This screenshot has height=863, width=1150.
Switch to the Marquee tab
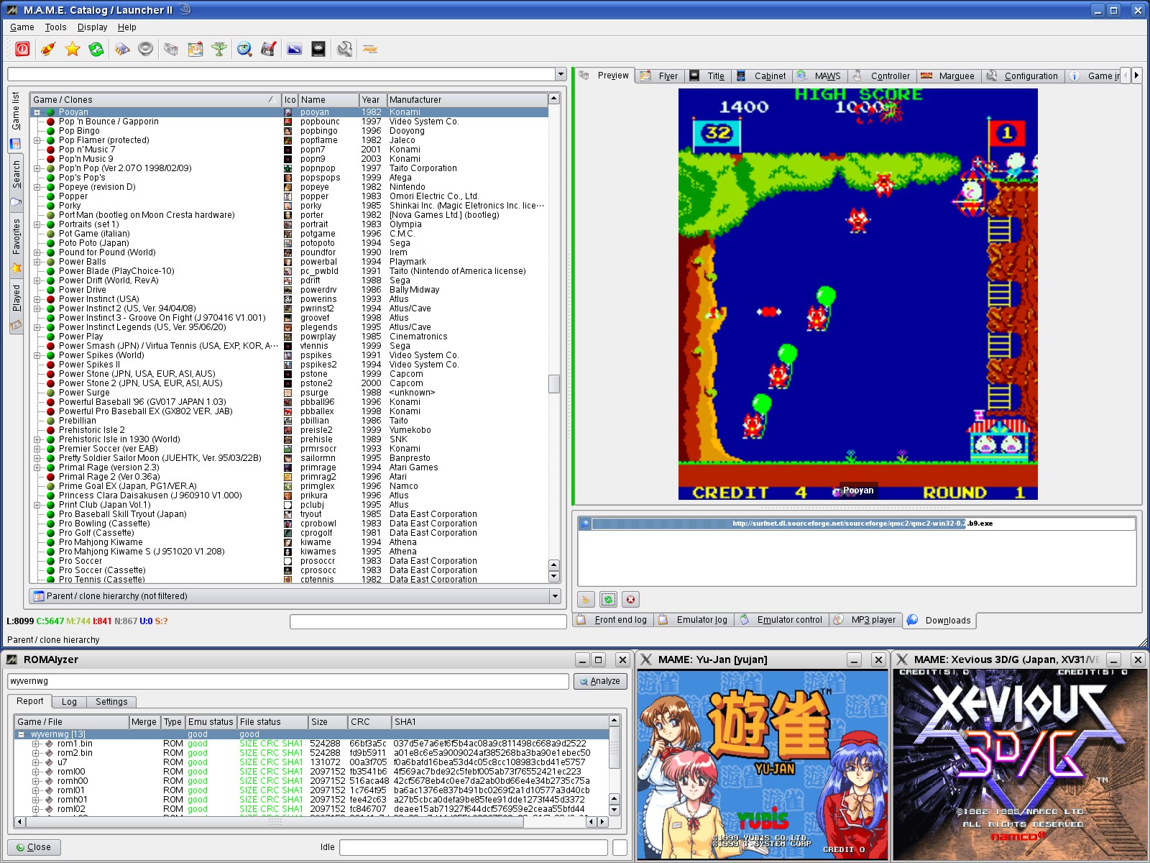[x=949, y=76]
